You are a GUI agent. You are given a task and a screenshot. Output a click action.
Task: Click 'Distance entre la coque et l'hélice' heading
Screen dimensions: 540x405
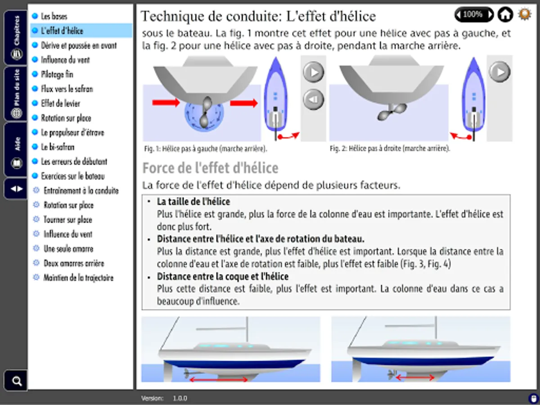pos(223,276)
